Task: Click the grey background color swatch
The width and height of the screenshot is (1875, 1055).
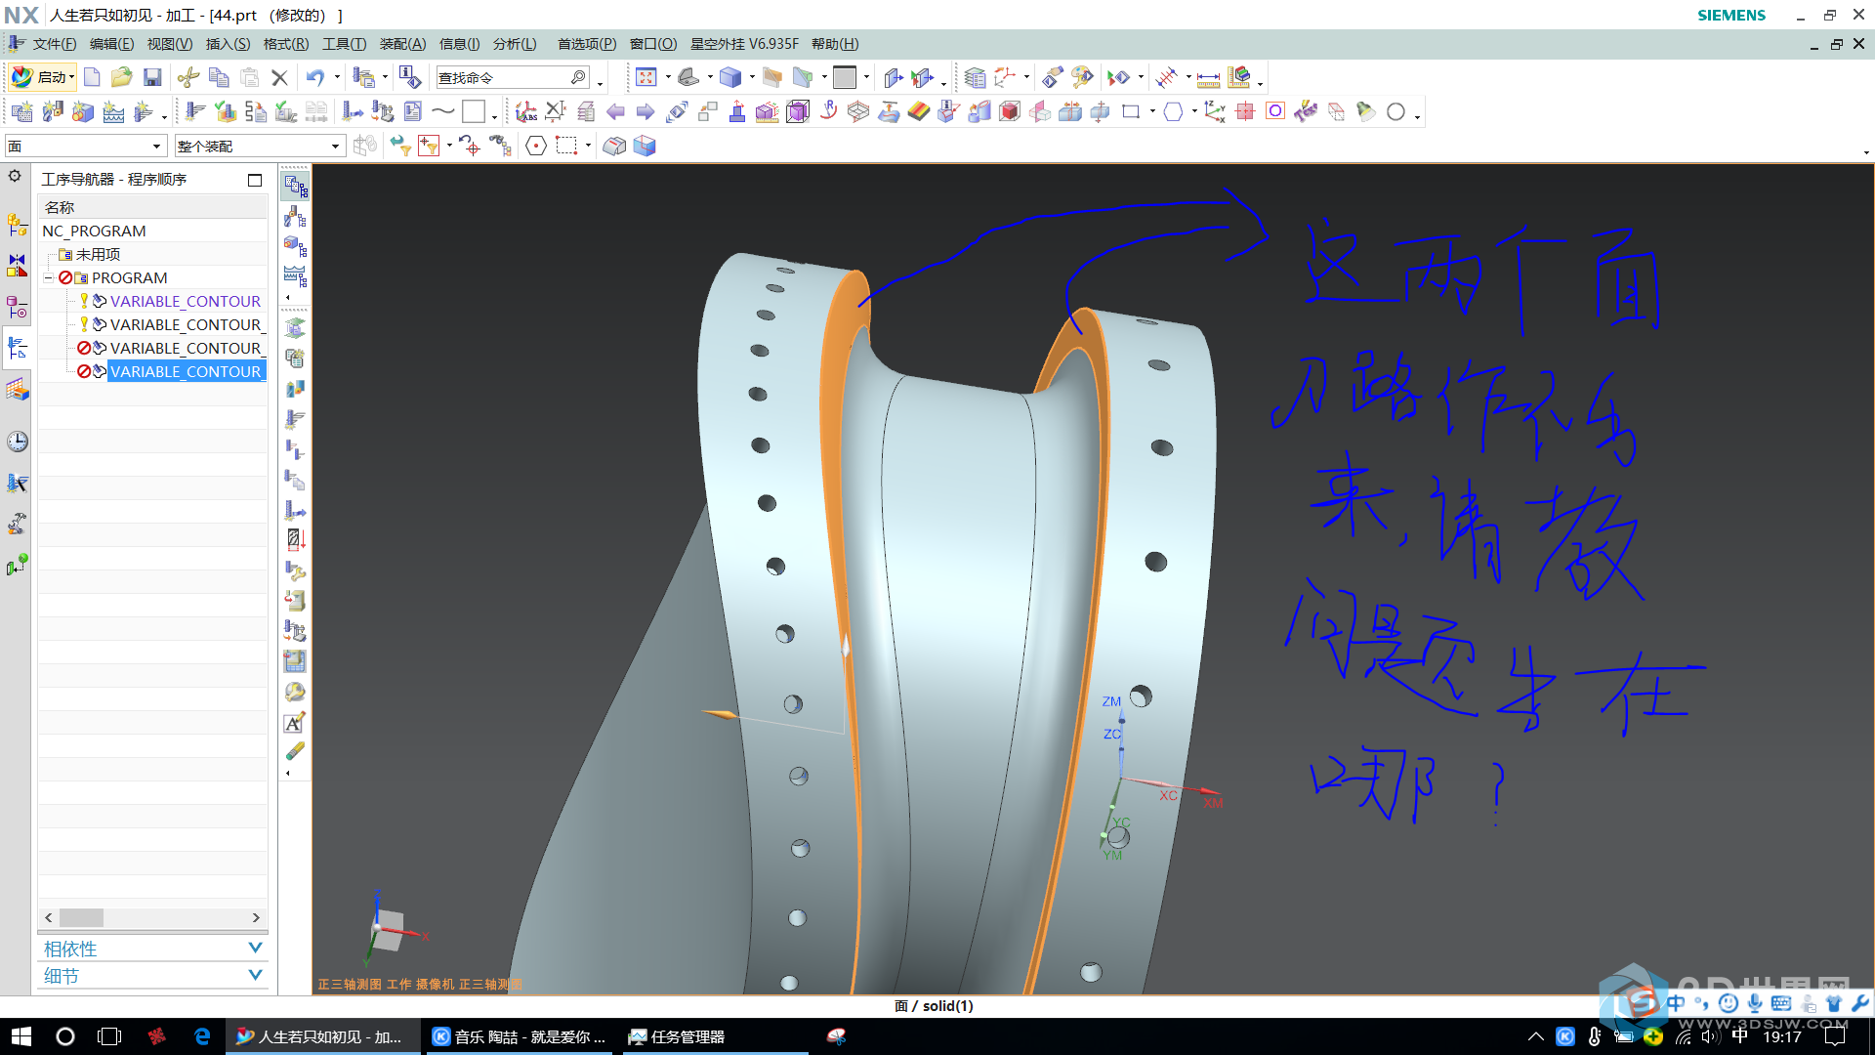Action: pos(845,77)
